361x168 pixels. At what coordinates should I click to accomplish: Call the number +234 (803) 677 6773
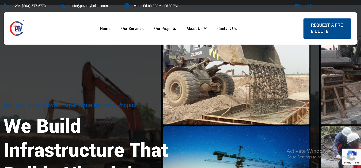click(29, 6)
